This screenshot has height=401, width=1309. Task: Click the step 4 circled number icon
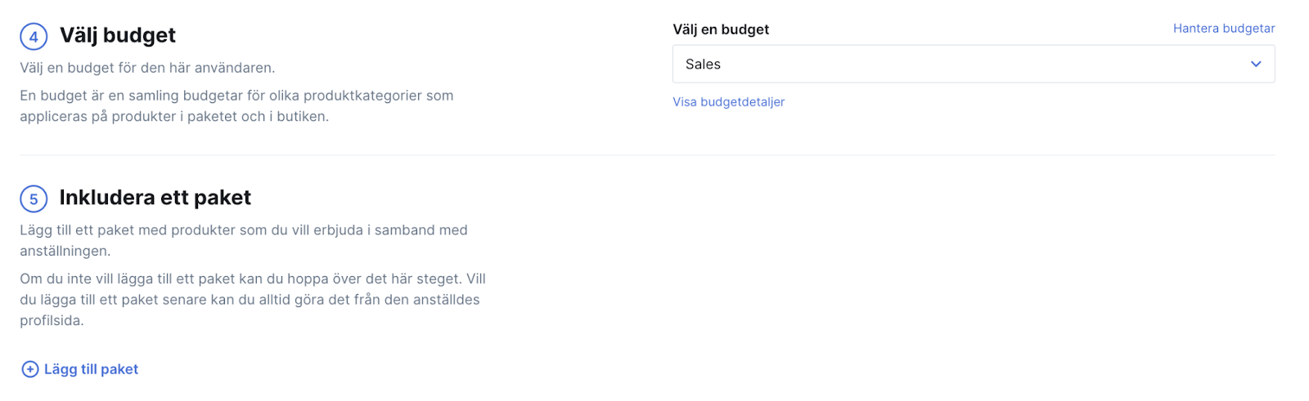(34, 37)
